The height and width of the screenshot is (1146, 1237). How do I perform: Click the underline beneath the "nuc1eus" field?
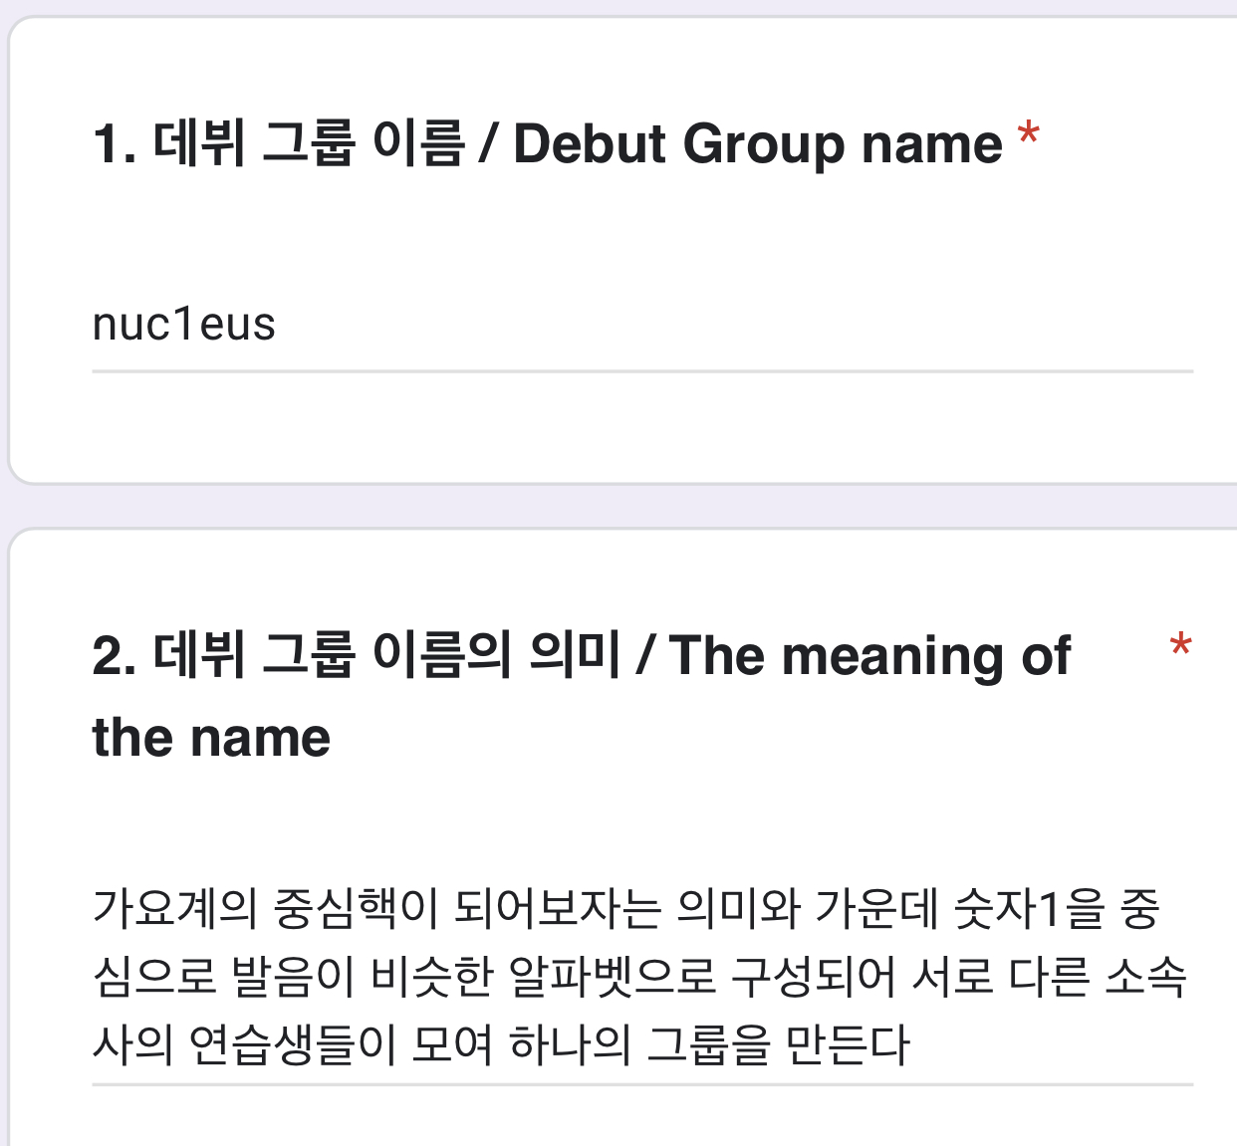[642, 371]
